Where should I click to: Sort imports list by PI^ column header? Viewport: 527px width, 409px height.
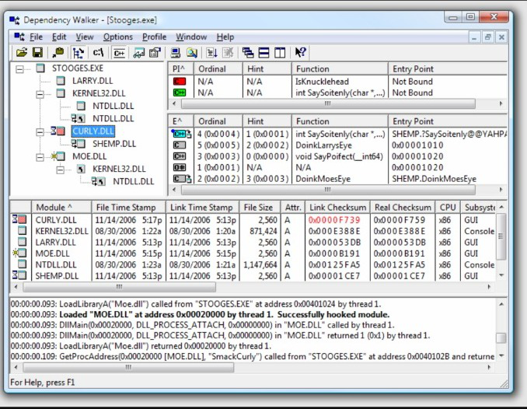[181, 69]
